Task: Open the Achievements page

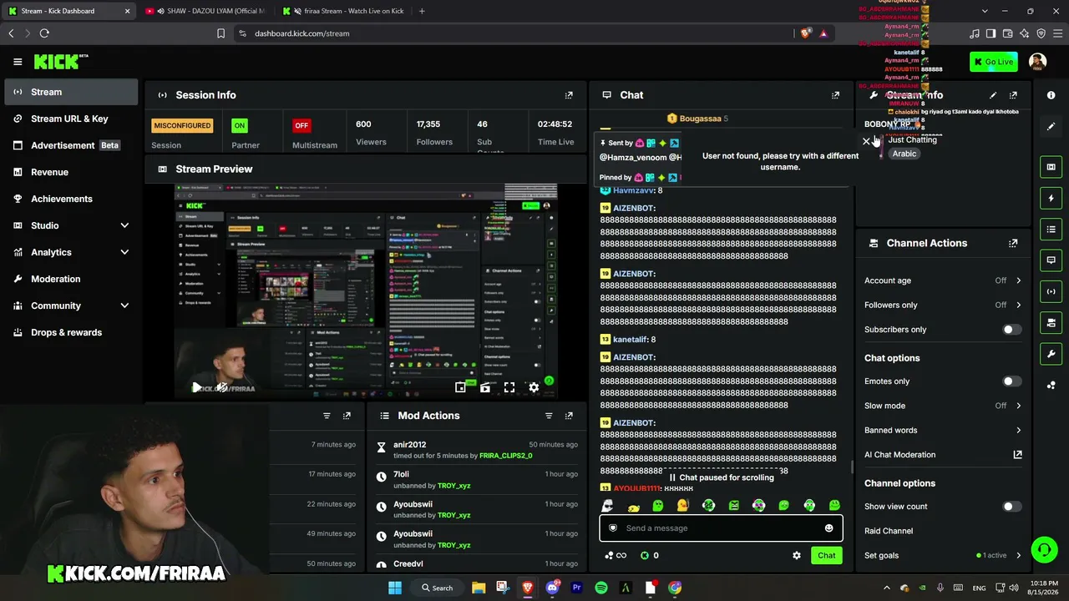Action: (71, 199)
